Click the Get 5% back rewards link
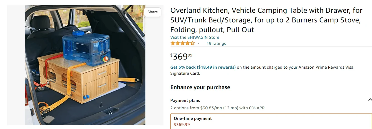Image resolution: width=372 pixels, height=129 pixels. tap(203, 67)
